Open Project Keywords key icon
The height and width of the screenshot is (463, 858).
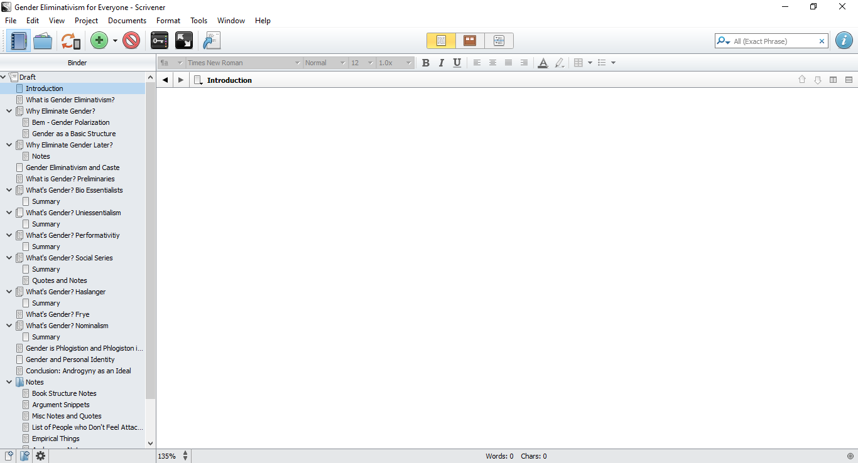[x=160, y=41]
